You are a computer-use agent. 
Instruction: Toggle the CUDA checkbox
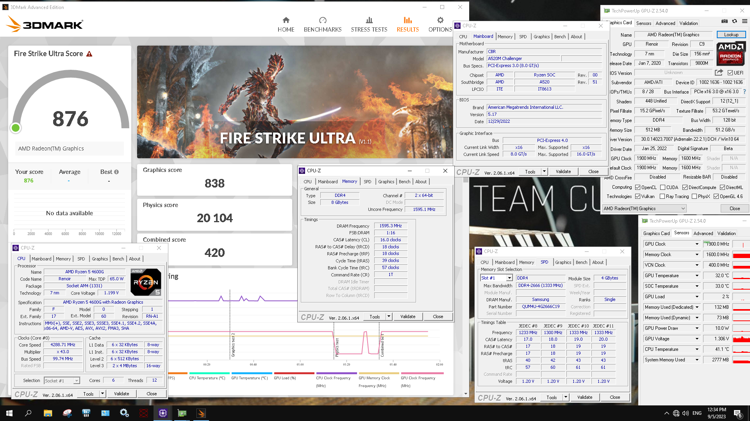[x=662, y=188]
